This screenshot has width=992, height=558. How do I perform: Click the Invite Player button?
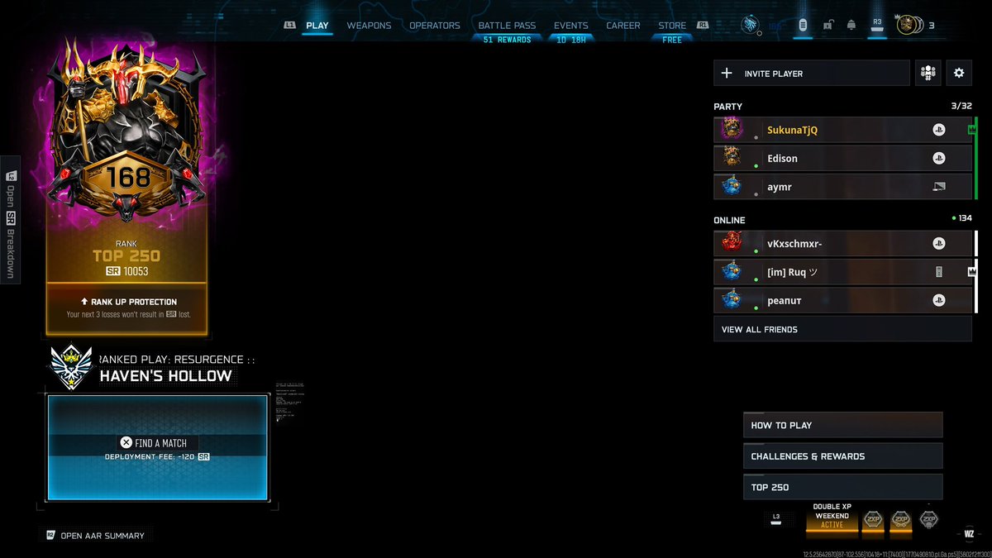tap(812, 73)
